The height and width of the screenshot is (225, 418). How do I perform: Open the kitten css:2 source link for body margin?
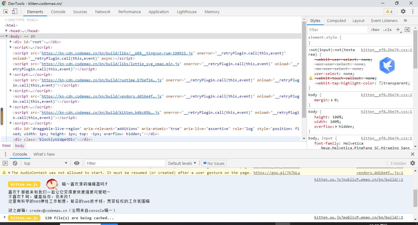click(x=386, y=95)
